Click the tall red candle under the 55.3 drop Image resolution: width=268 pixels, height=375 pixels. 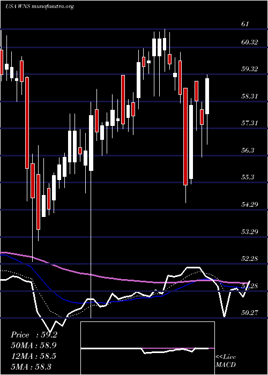click(x=185, y=137)
